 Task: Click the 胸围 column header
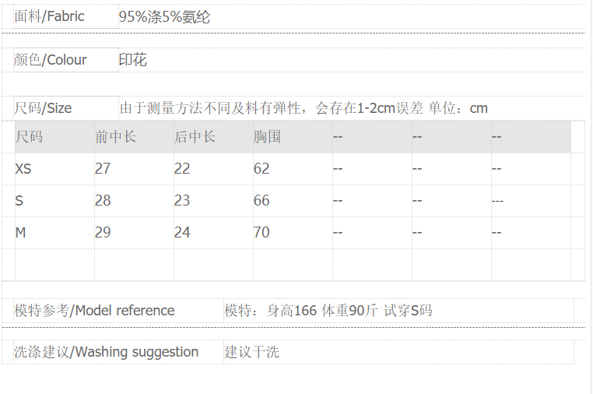coord(267,137)
